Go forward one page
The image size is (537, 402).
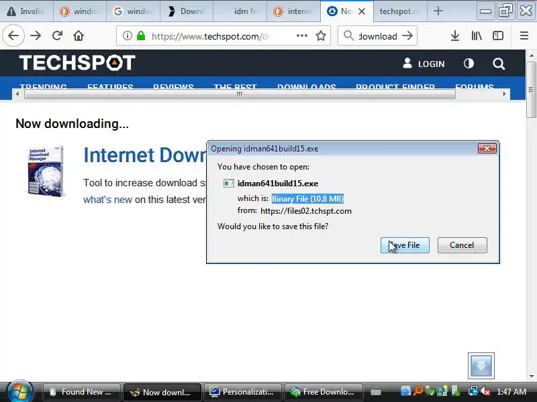tap(36, 36)
